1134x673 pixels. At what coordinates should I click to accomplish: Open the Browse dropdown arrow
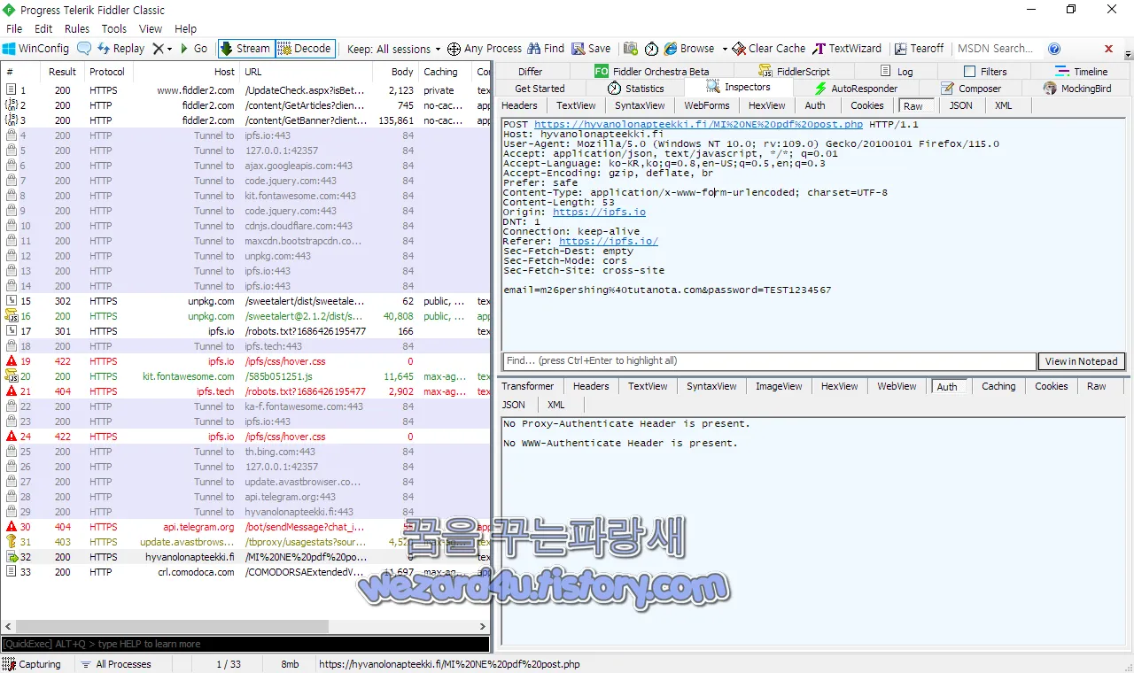tap(724, 49)
